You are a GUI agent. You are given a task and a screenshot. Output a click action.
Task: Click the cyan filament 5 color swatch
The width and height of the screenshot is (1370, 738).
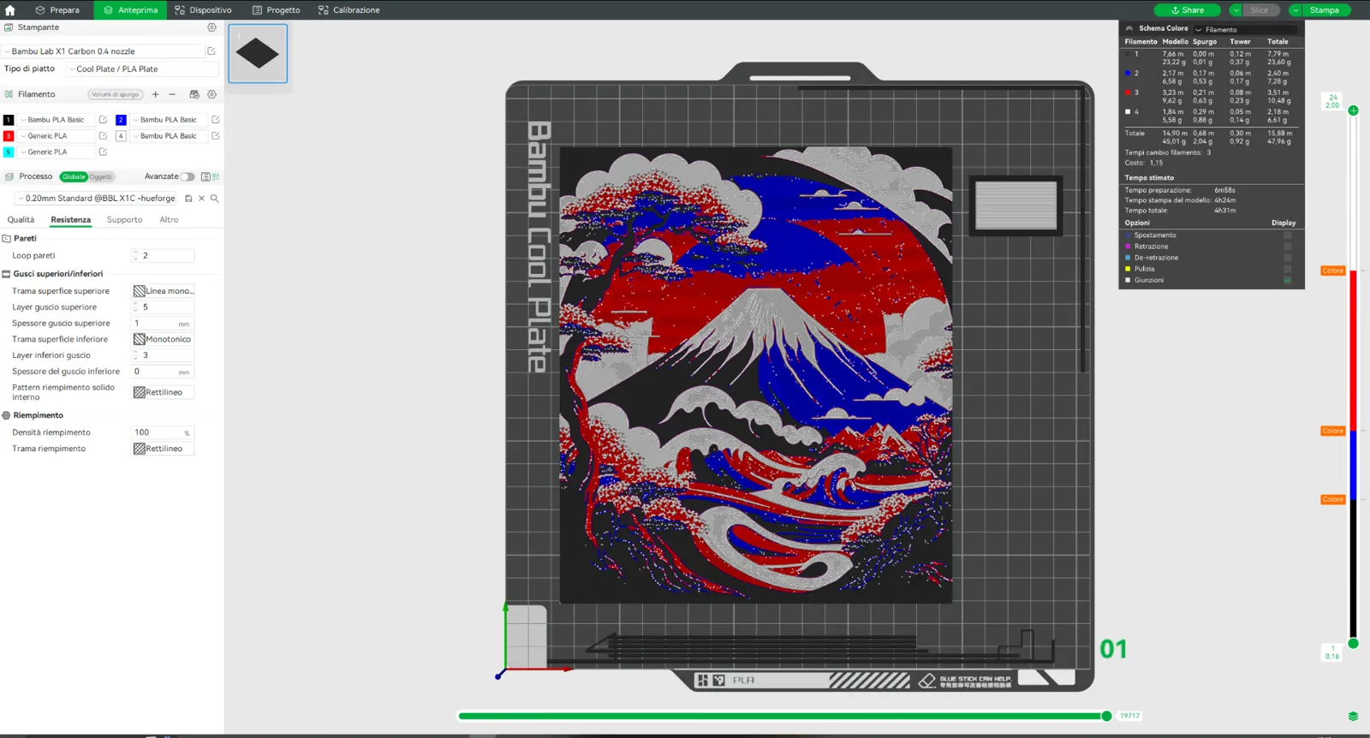(x=9, y=152)
